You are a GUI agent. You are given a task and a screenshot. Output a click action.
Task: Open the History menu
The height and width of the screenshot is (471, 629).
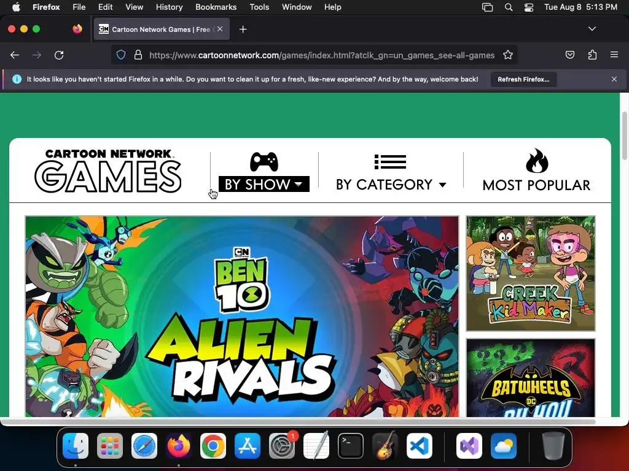point(169,7)
